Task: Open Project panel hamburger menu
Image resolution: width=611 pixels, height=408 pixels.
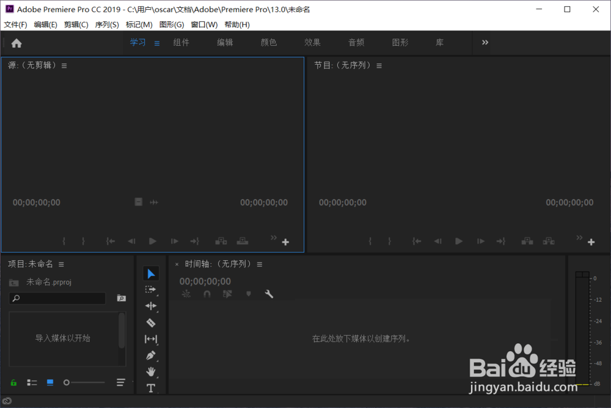Action: pyautogui.click(x=61, y=264)
